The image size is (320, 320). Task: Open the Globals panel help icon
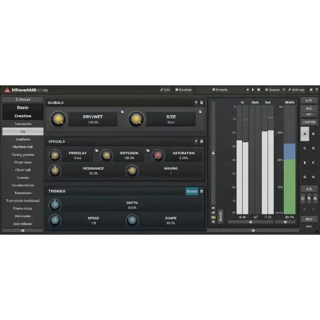[x=196, y=102]
